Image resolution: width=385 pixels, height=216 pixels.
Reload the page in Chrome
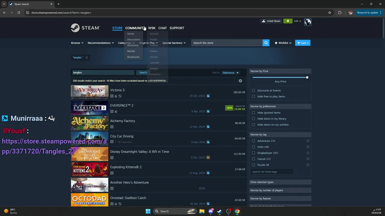pyautogui.click(x=19, y=13)
